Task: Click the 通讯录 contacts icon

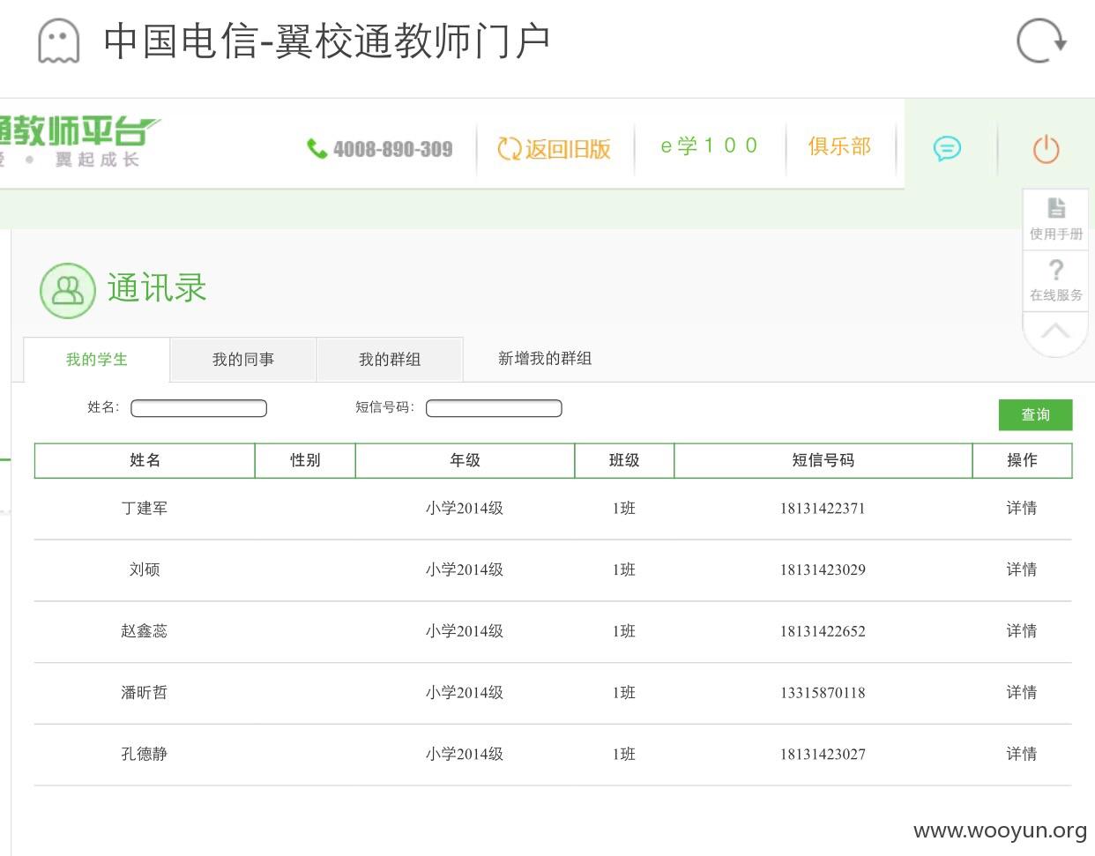Action: point(67,290)
